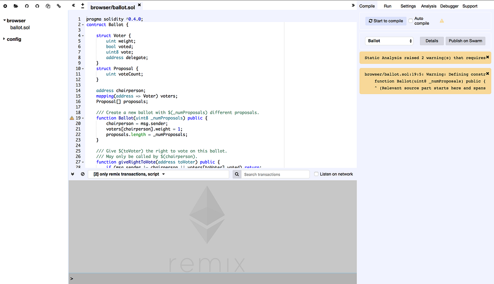Click 'proposals.length = _numProposals;' line
The height and width of the screenshot is (284, 494).
[147, 134]
